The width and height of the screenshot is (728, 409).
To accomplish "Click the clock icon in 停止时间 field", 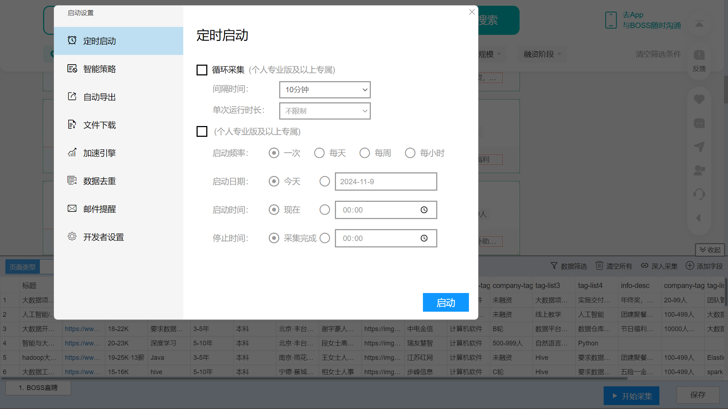I will (424, 238).
